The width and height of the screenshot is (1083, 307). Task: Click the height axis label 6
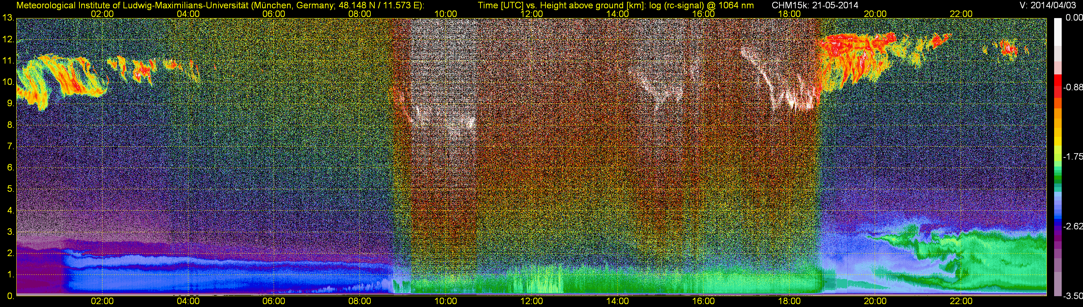[x=10, y=168]
